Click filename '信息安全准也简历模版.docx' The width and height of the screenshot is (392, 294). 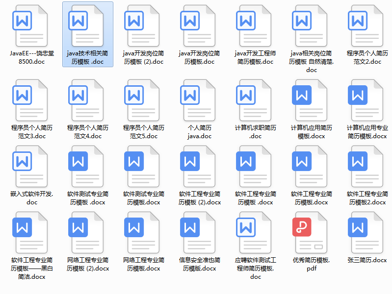[200, 264]
